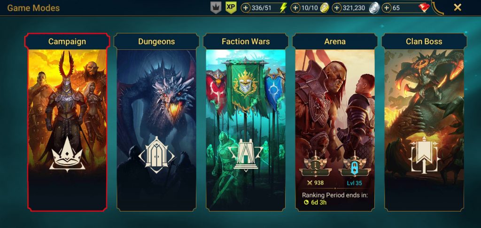Click the Dungeons gate emblem
The height and width of the screenshot is (228, 481).
click(x=156, y=155)
